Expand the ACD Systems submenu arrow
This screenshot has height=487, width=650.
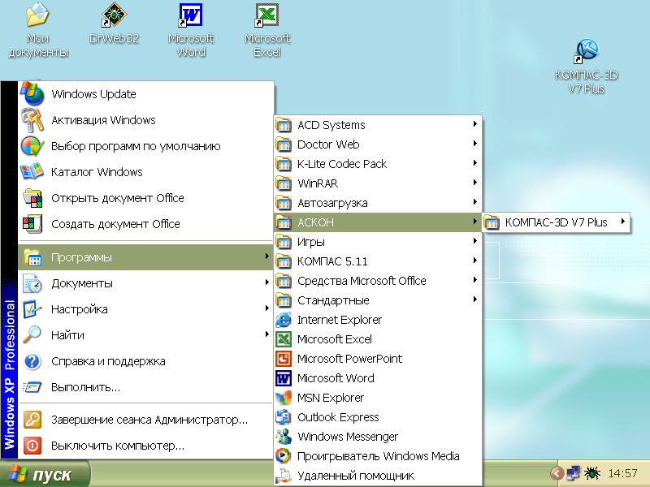(475, 124)
